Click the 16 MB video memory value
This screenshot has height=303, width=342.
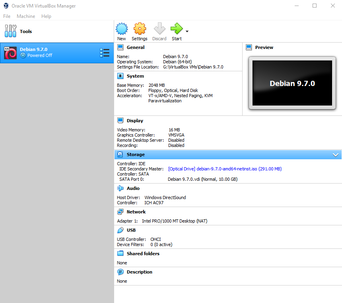(x=174, y=130)
